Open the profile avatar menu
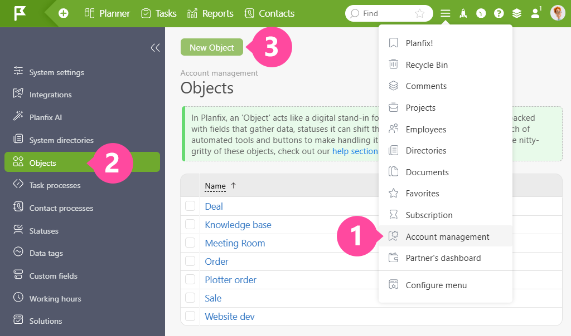 (x=558, y=13)
